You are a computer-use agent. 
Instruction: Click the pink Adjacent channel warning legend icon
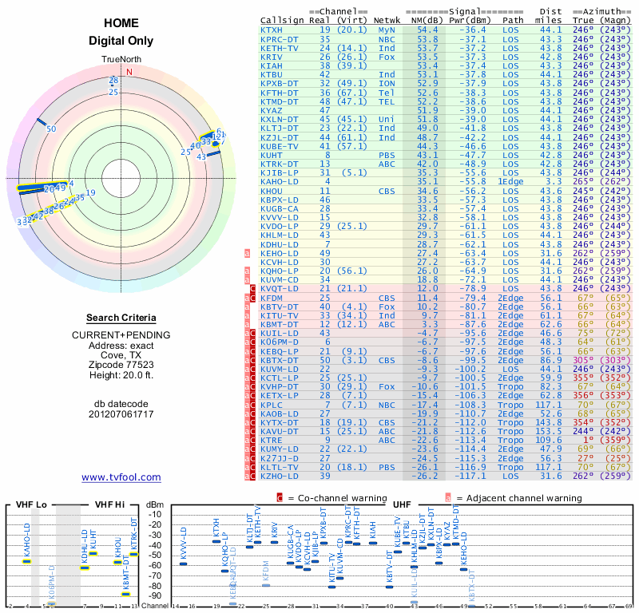tap(448, 498)
